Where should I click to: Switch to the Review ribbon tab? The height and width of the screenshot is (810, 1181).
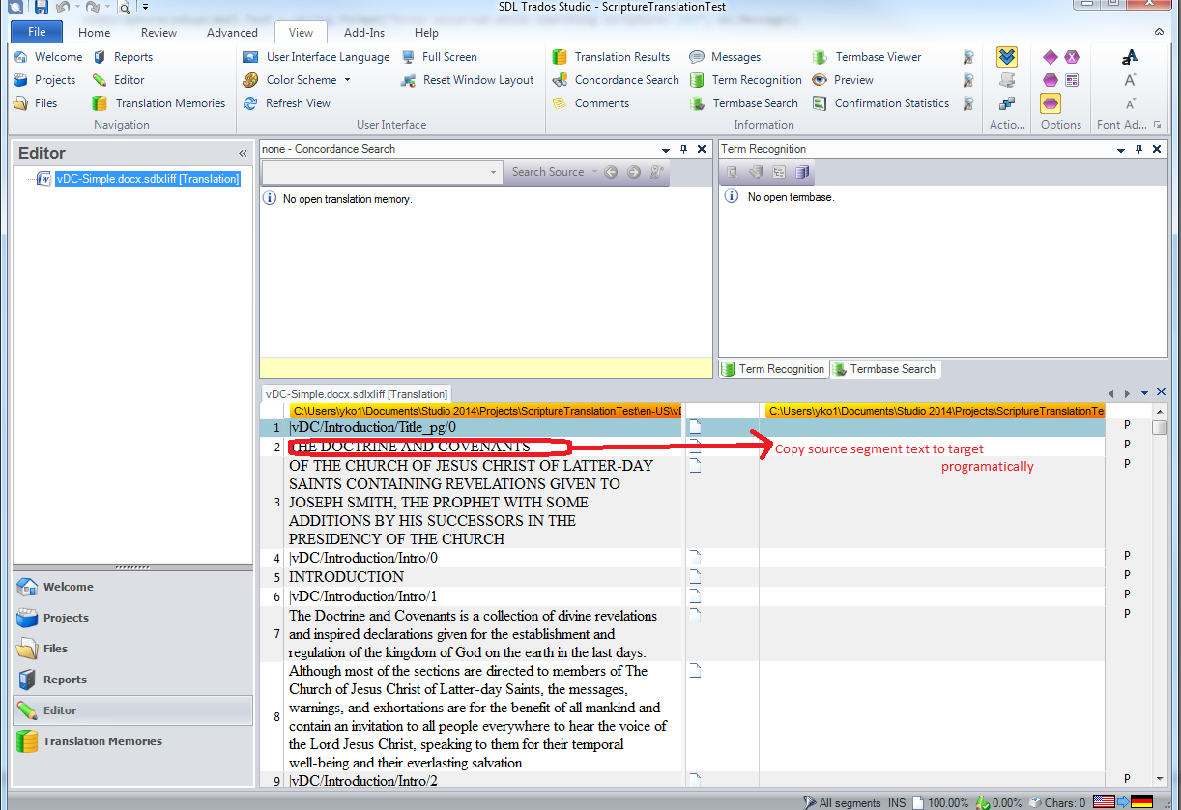click(x=158, y=33)
